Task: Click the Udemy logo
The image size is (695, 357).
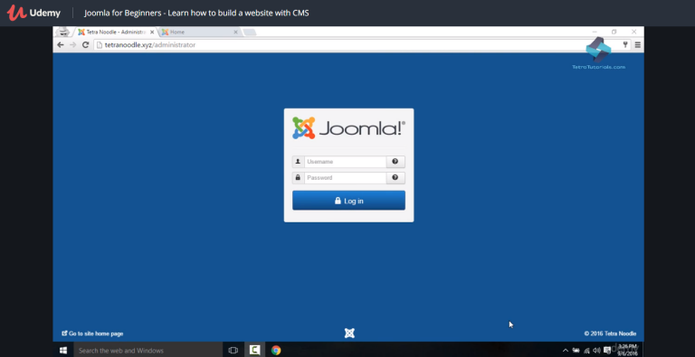Action: tap(33, 13)
